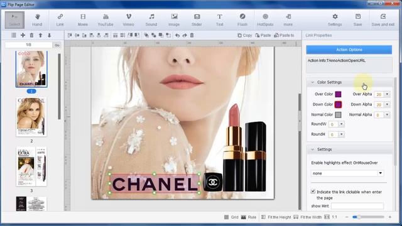
Task: Pick the Over Color swatch
Action: tap(338, 94)
